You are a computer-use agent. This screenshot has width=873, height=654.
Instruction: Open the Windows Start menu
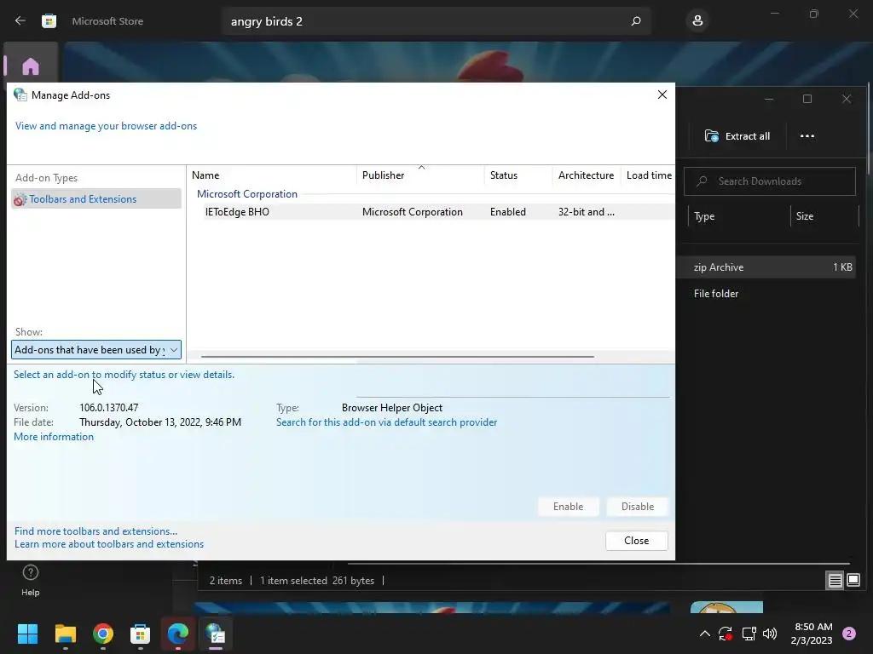[x=27, y=634]
